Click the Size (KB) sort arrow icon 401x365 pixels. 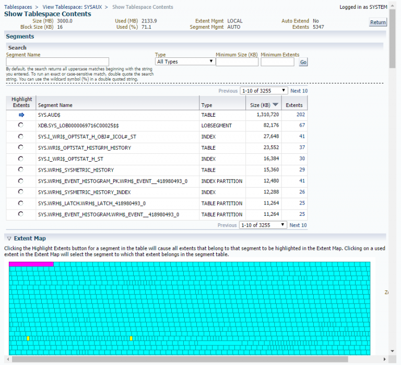(275, 105)
